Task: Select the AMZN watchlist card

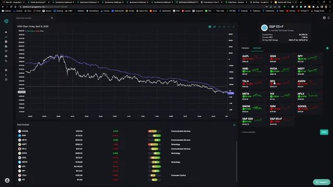Action: click(x=309, y=84)
